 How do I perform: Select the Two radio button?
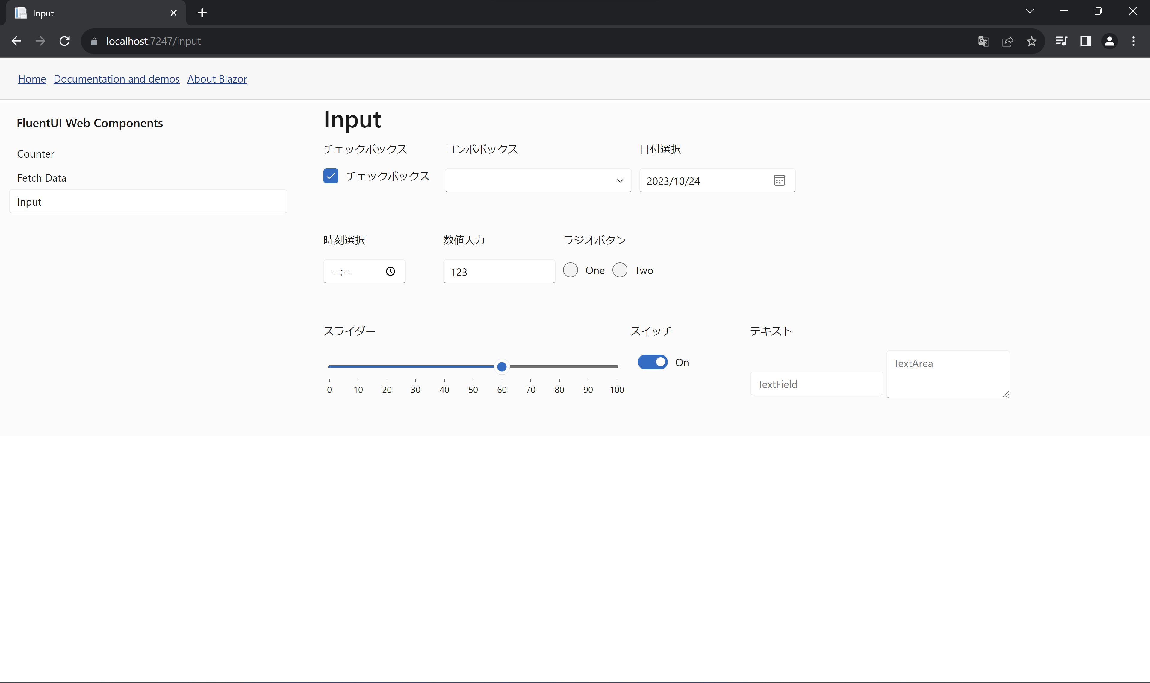coord(620,270)
